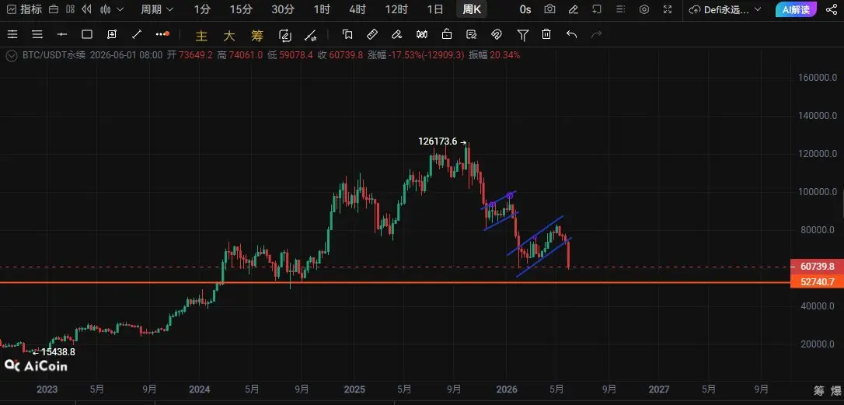Click the 15438.8 low price marker
This screenshot has height=405, width=844.
click(54, 352)
